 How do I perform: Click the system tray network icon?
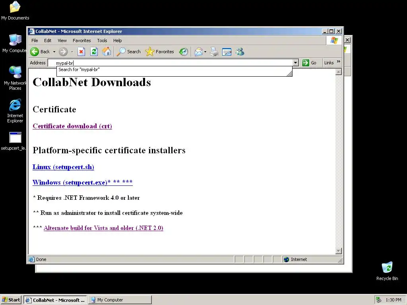[378, 300]
